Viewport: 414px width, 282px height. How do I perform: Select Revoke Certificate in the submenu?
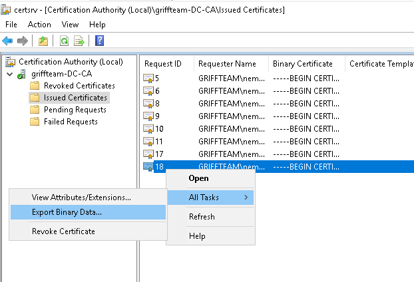click(x=63, y=231)
